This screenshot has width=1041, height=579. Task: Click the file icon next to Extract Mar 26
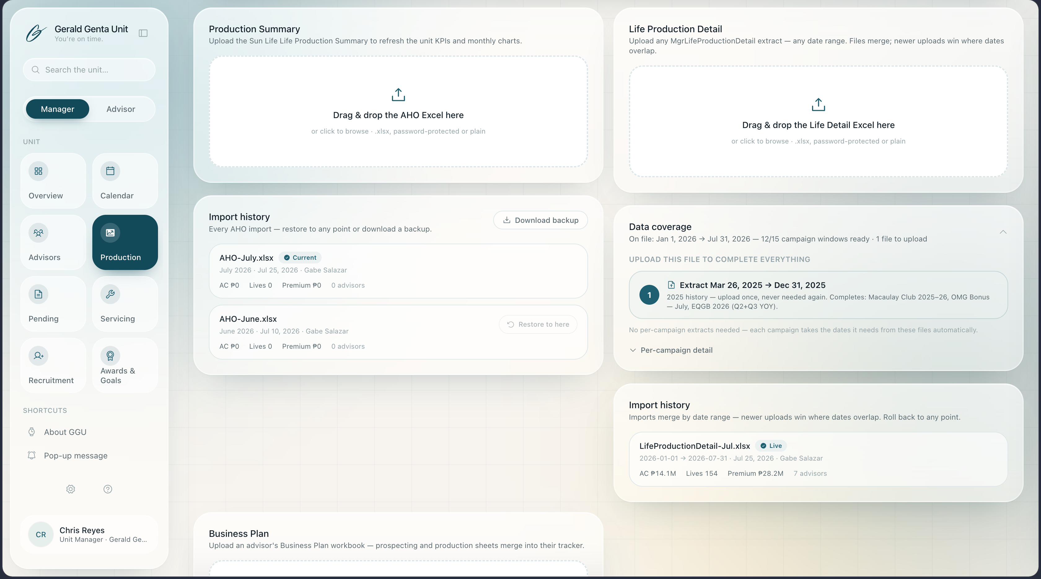pyautogui.click(x=671, y=285)
